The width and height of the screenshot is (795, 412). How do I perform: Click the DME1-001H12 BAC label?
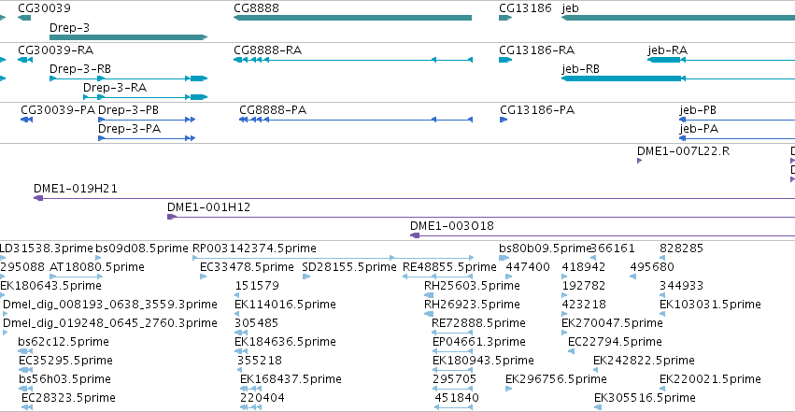pos(209,207)
